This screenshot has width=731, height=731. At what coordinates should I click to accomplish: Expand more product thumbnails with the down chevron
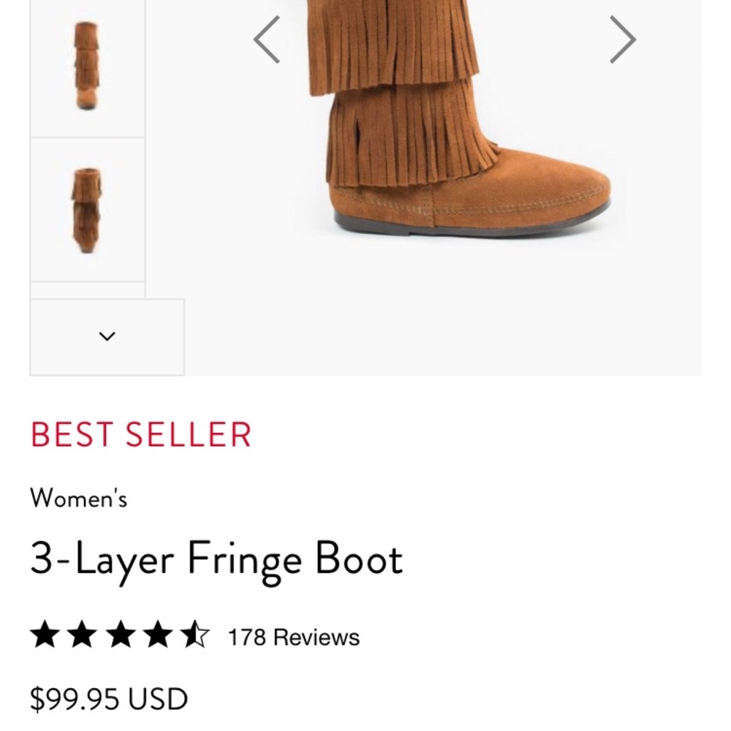tap(107, 336)
